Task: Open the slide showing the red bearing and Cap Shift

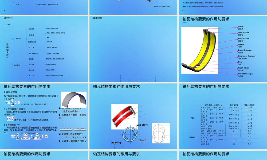Action: pos(133,116)
